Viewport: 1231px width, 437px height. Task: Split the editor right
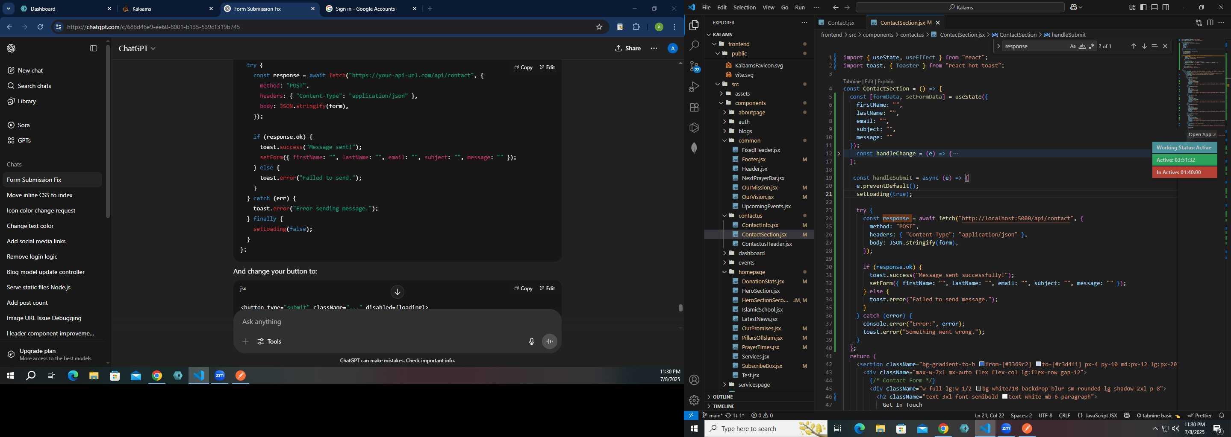click(x=1210, y=23)
